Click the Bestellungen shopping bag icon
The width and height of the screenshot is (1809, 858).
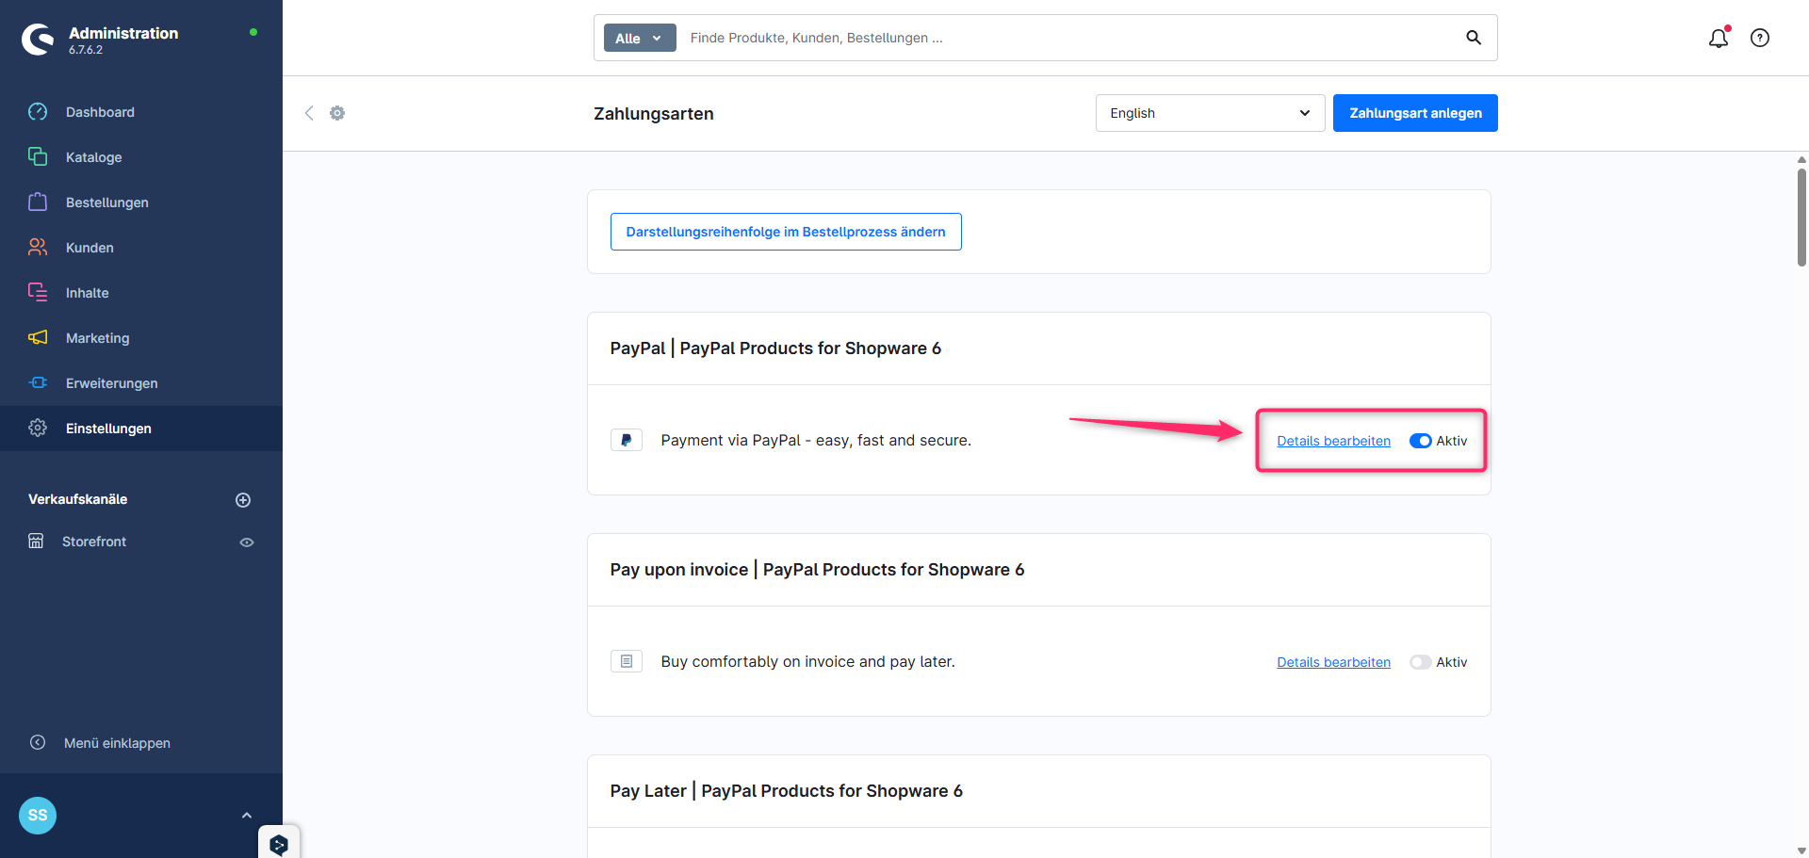(x=38, y=202)
